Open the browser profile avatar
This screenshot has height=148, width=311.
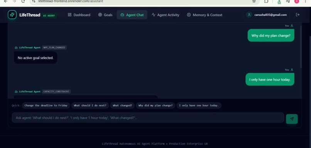pyautogui.click(x=297, y=2)
